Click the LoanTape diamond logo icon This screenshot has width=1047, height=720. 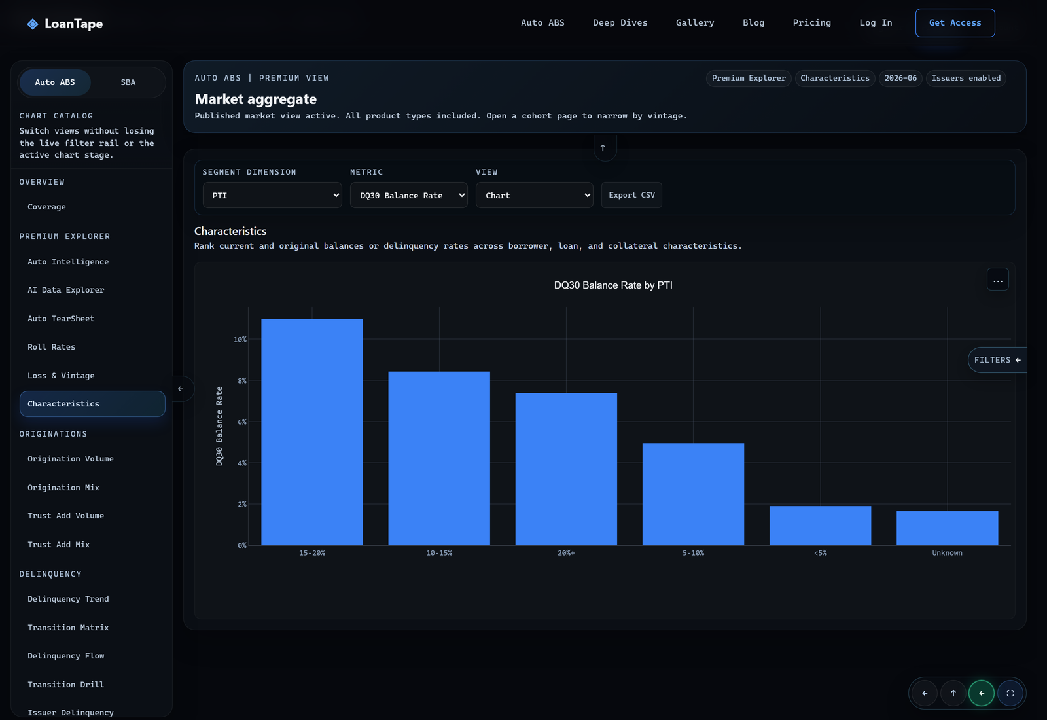click(33, 24)
